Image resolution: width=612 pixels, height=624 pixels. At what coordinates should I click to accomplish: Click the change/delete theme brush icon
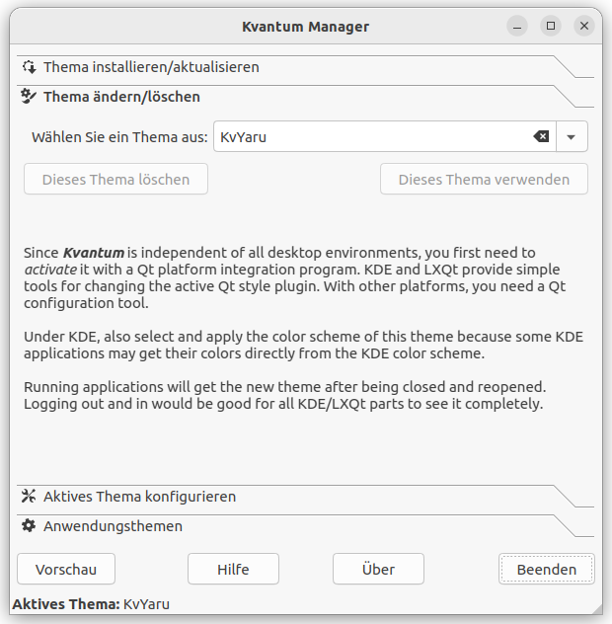tap(29, 97)
